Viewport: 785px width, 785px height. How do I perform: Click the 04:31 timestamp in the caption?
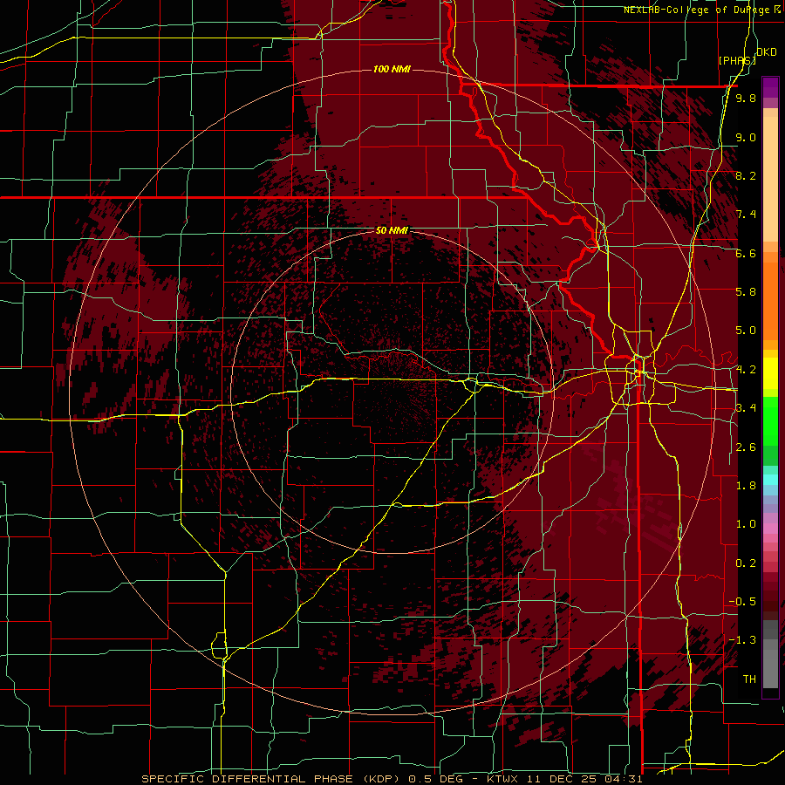623,779
